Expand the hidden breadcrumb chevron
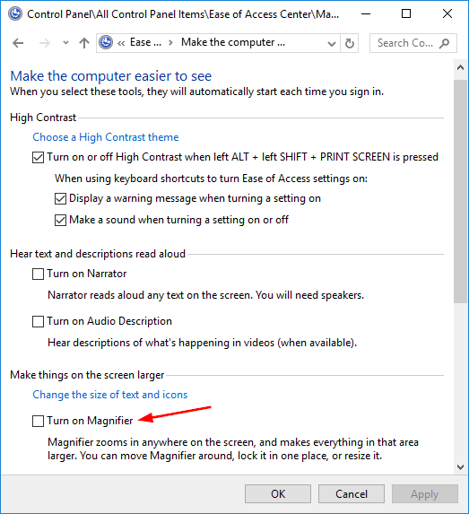The width and height of the screenshot is (469, 514). pyautogui.click(x=121, y=43)
